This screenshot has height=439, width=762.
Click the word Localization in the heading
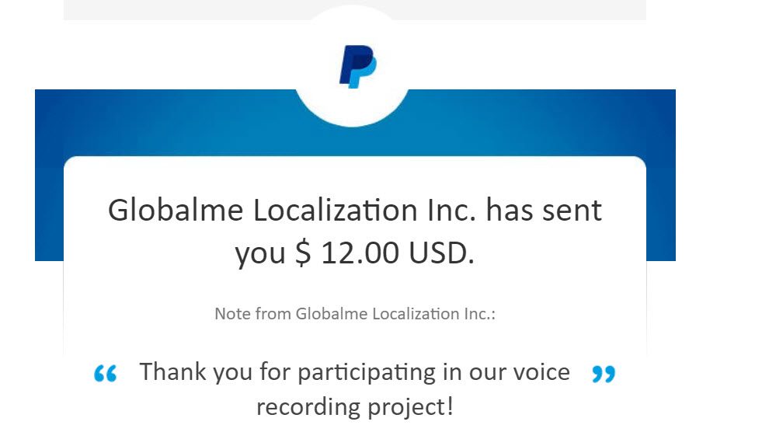[336, 211]
